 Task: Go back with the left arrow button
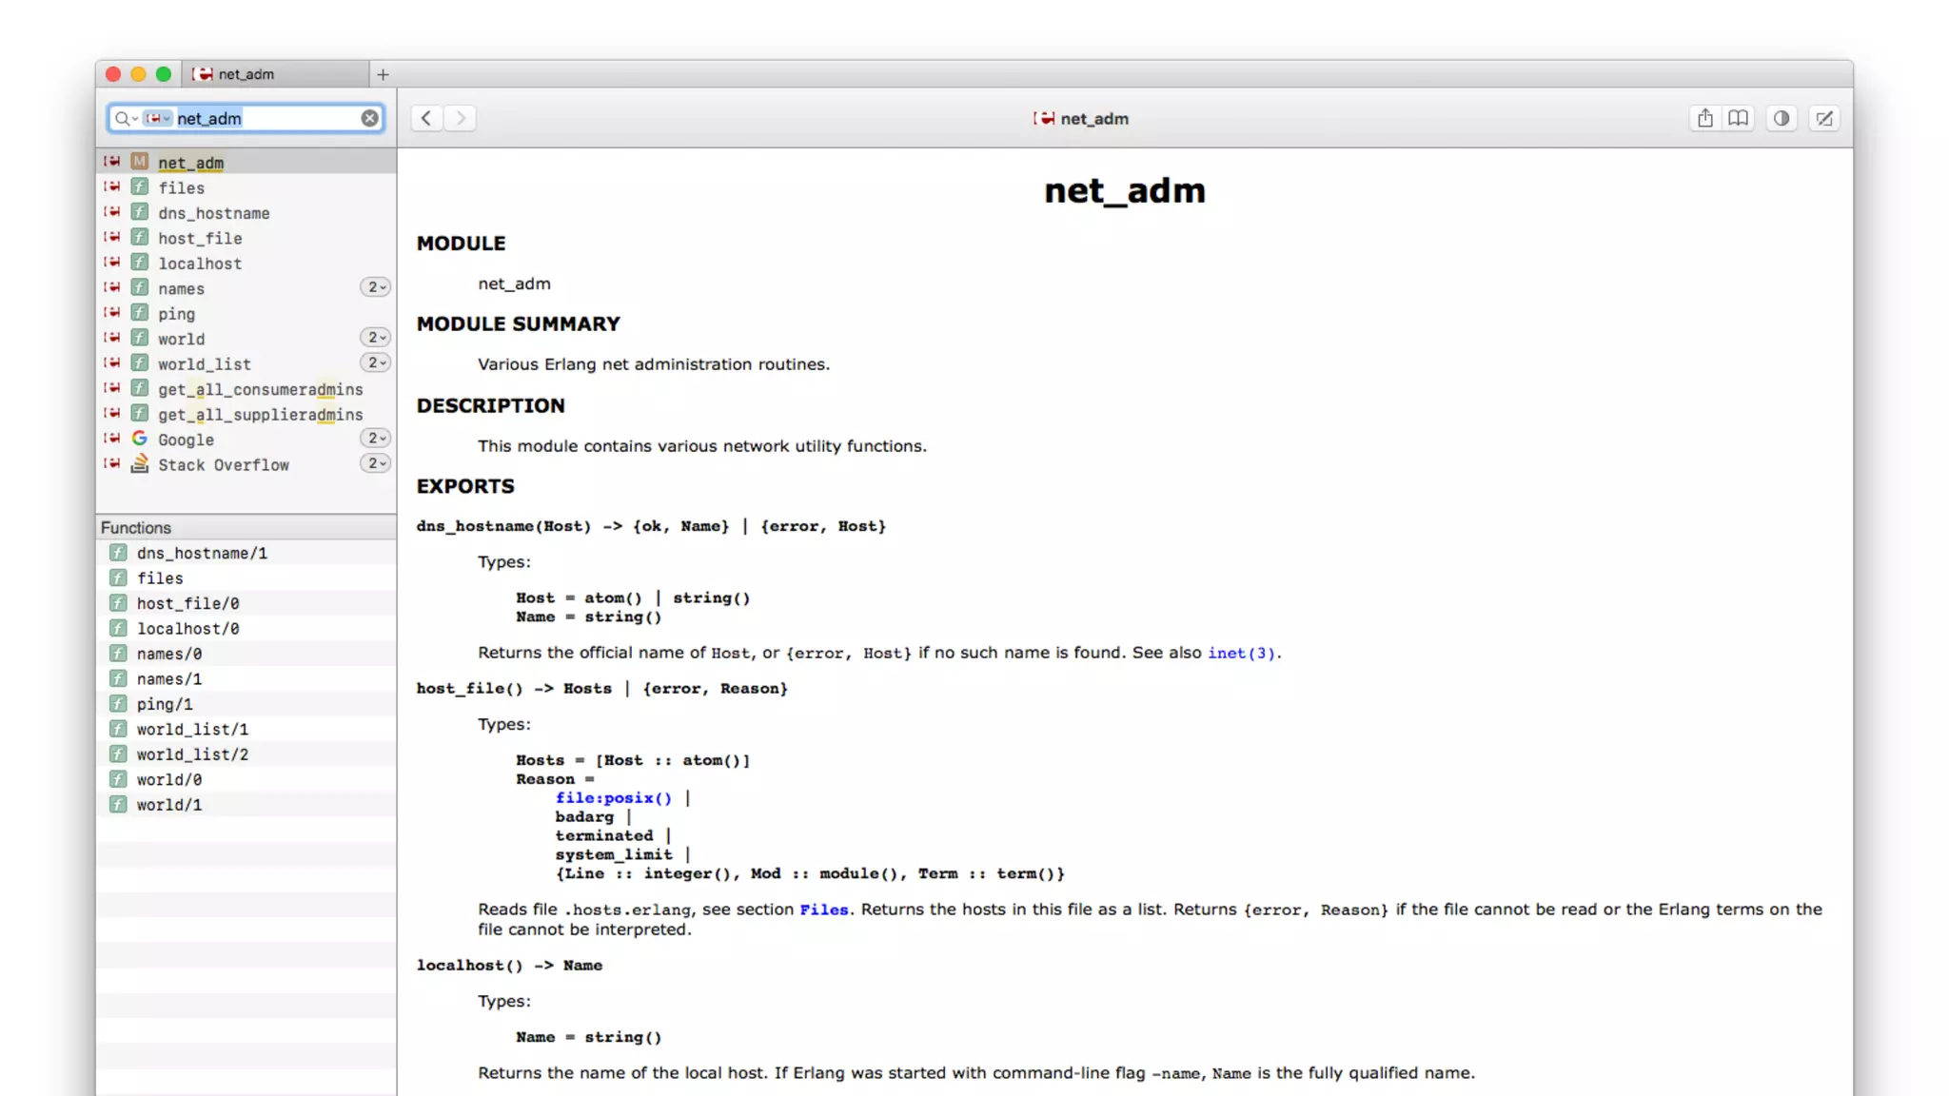click(426, 118)
